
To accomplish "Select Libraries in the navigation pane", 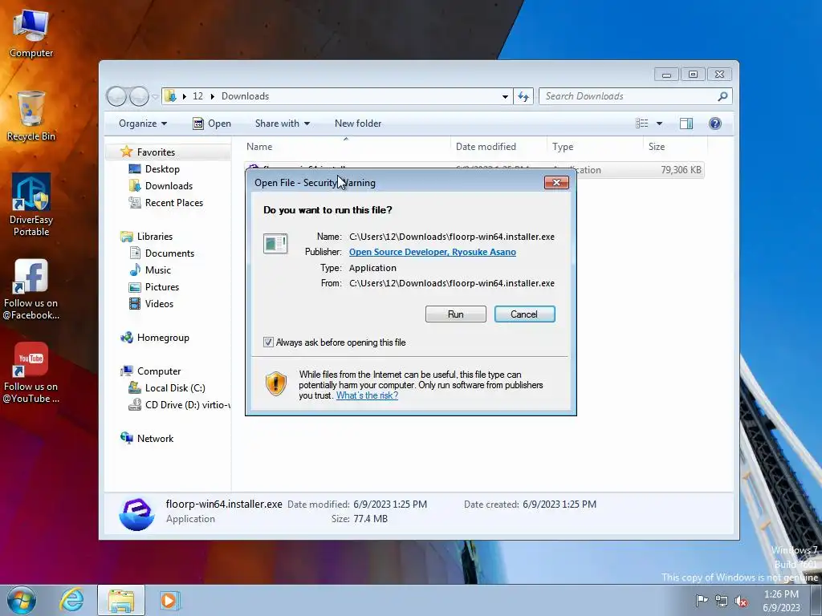I will (x=155, y=237).
